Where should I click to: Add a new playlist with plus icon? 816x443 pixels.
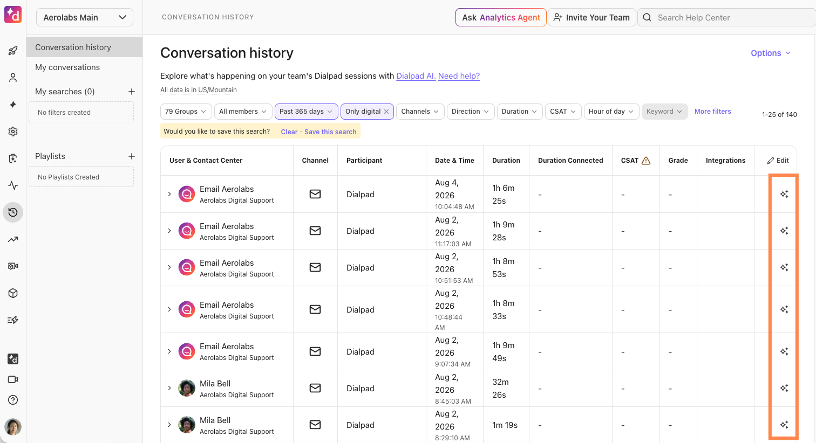click(x=131, y=156)
